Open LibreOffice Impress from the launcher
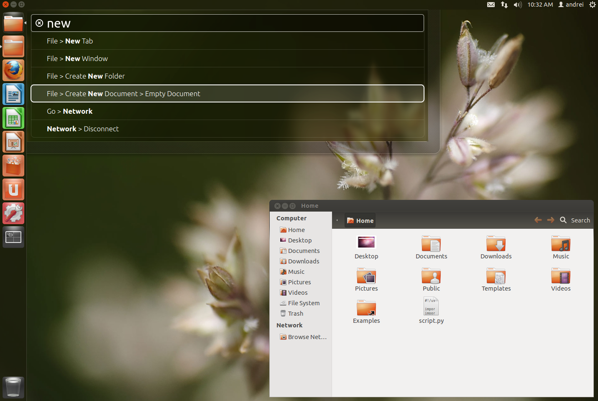598x401 pixels. [13, 142]
